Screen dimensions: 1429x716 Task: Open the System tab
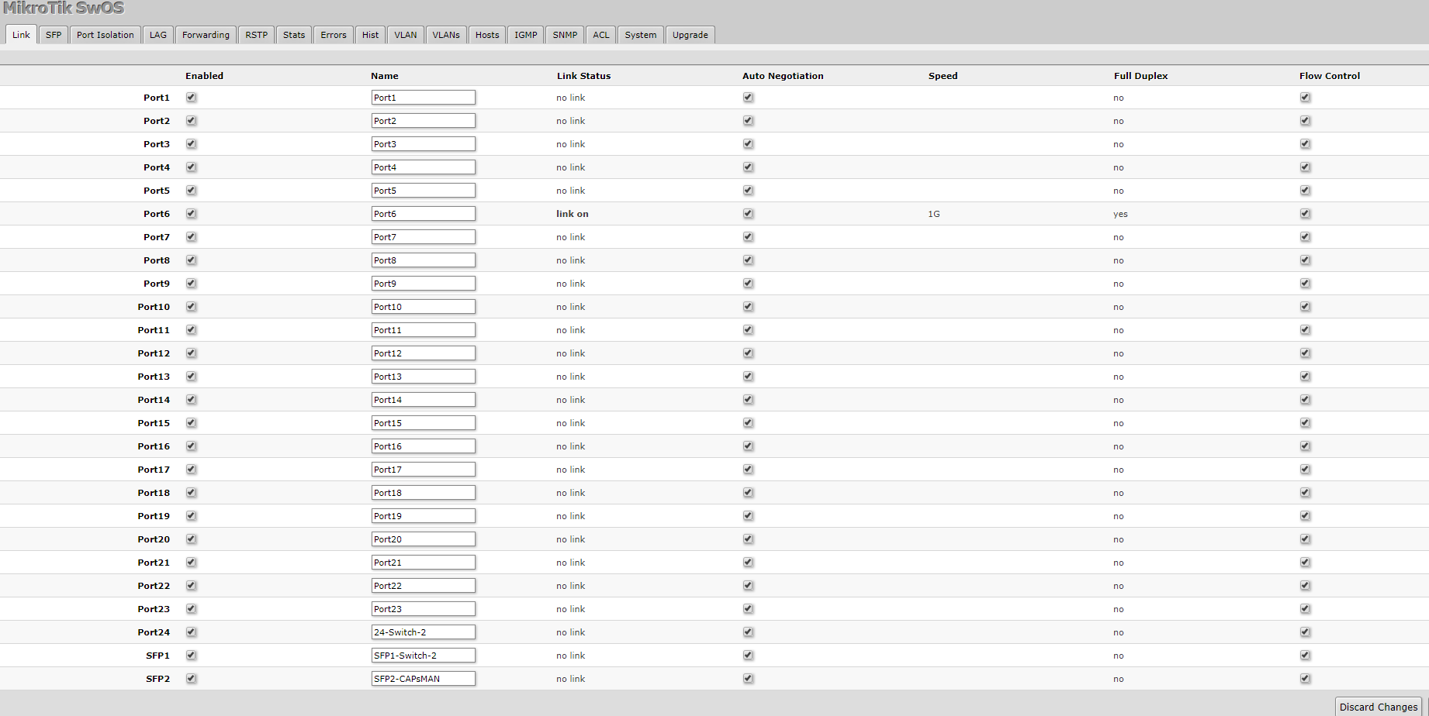click(x=641, y=35)
